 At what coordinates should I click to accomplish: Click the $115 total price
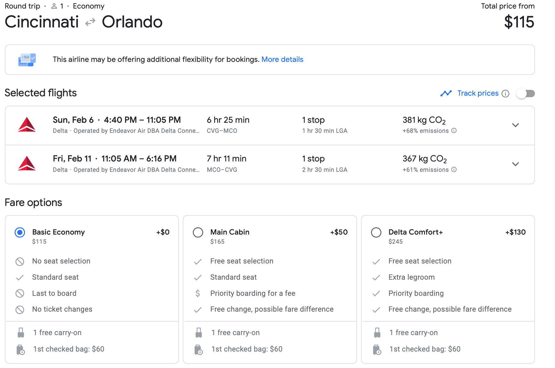(519, 22)
